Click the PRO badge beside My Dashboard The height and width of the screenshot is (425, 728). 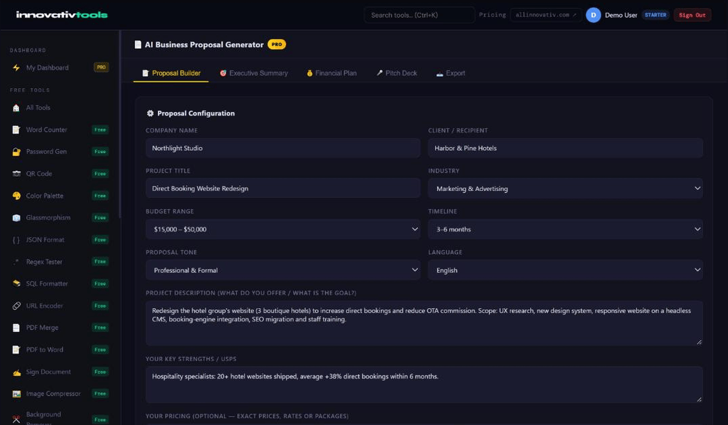pos(101,68)
